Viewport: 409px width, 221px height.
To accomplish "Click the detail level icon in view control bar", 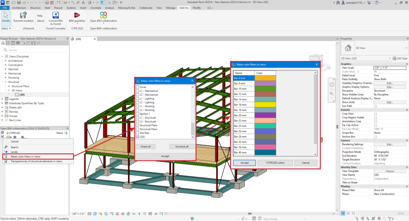I will pyautogui.click(x=89, y=214).
